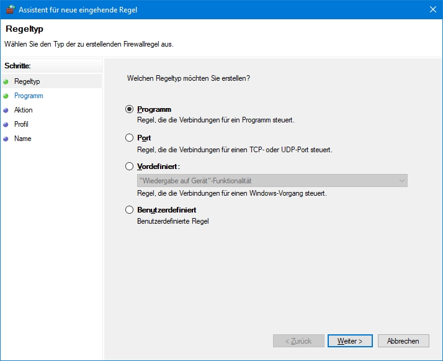Viewport: 443px width, 361px height.
Task: Cancel the wizard with Abbrechen
Action: click(x=403, y=341)
